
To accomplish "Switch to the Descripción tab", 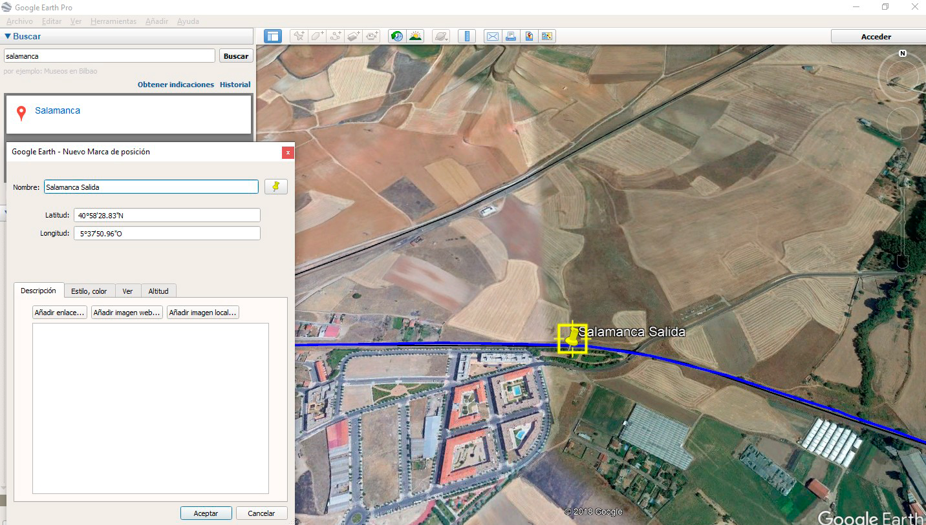I will click(x=39, y=291).
